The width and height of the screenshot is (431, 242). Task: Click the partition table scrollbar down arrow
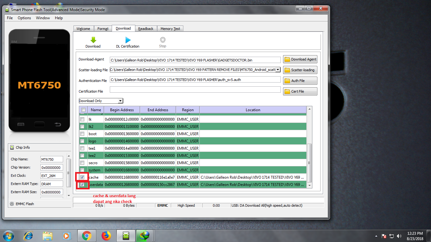tap(310, 186)
